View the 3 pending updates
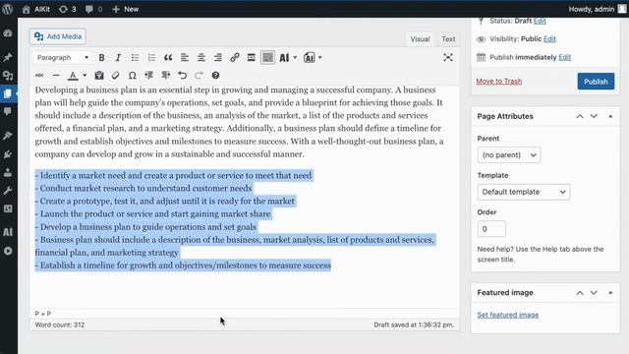This screenshot has width=629, height=354. [x=68, y=9]
